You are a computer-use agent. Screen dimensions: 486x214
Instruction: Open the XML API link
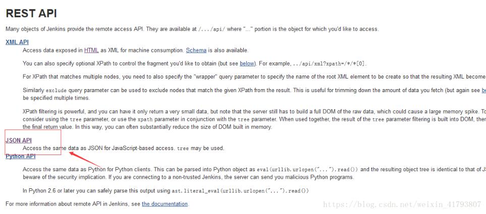(x=17, y=42)
